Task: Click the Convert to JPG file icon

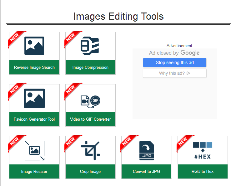Action: (x=146, y=150)
